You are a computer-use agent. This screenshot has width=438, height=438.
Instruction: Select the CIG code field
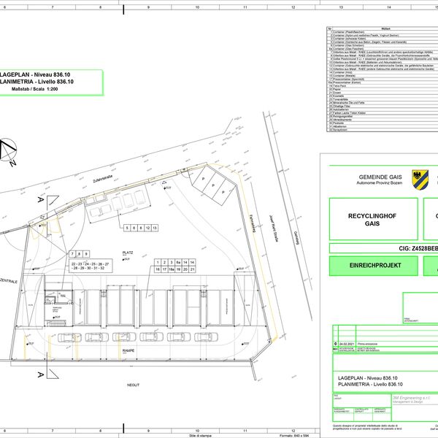(x=383, y=248)
